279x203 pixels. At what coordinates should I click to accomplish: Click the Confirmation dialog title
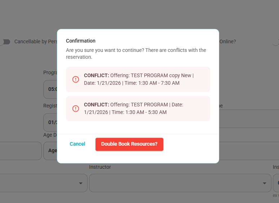point(81,41)
